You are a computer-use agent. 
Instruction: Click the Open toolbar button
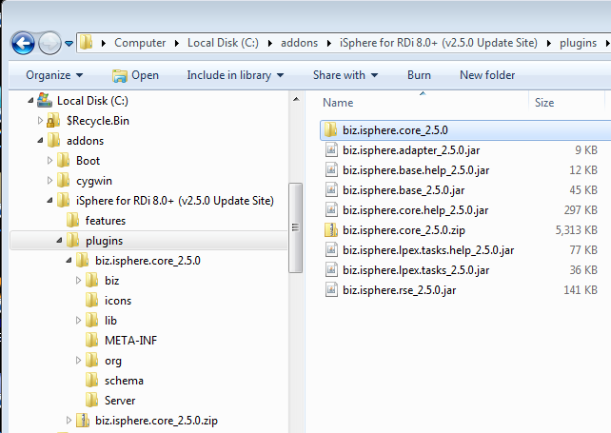pyautogui.click(x=135, y=75)
